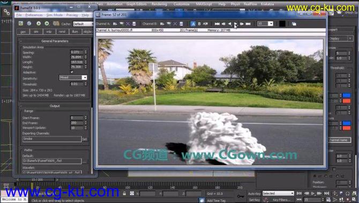Toggle the Adaptive checkbox
The width and height of the screenshot is (359, 203).
point(72,72)
